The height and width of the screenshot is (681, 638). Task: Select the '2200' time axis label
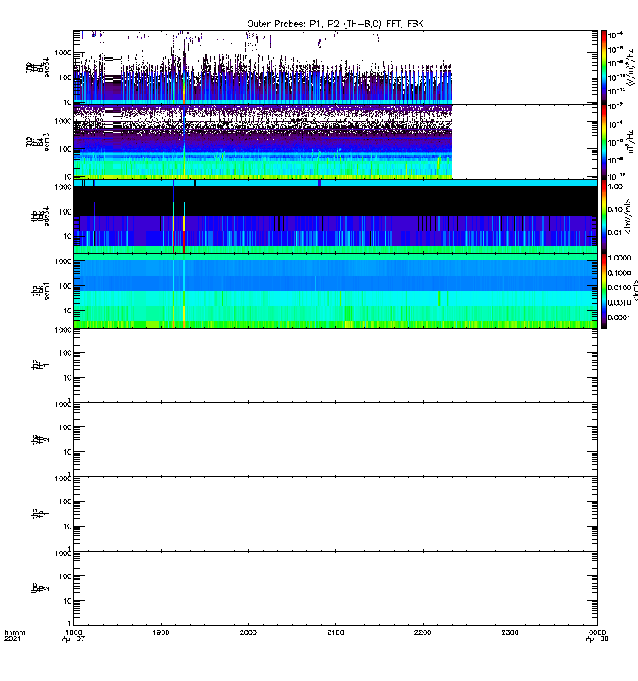pyautogui.click(x=423, y=632)
